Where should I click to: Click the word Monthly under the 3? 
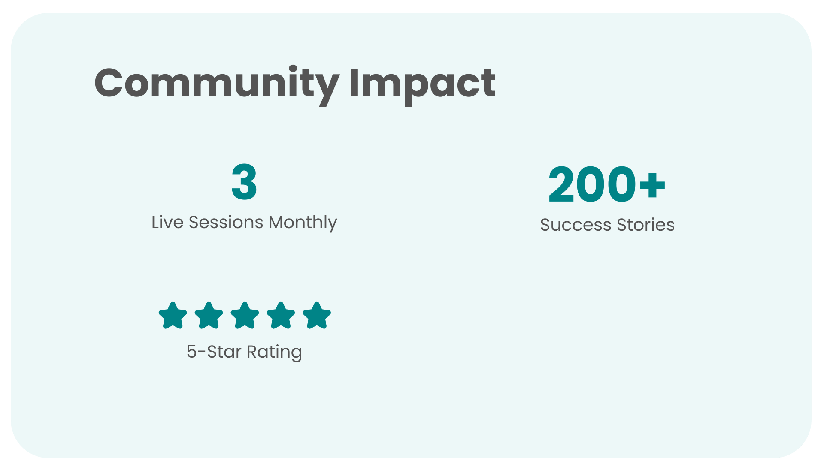coord(303,223)
